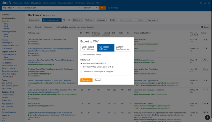212x122 pixels.
Task: Open the Dofollow filter dropdown
Action: pos(77,20)
